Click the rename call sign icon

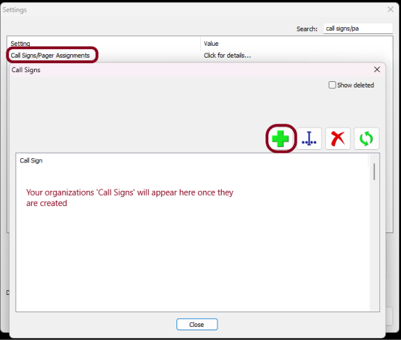[309, 139]
